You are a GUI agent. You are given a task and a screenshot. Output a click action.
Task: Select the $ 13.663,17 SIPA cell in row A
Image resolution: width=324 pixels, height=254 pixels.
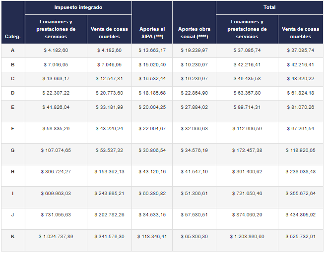tap(152, 51)
